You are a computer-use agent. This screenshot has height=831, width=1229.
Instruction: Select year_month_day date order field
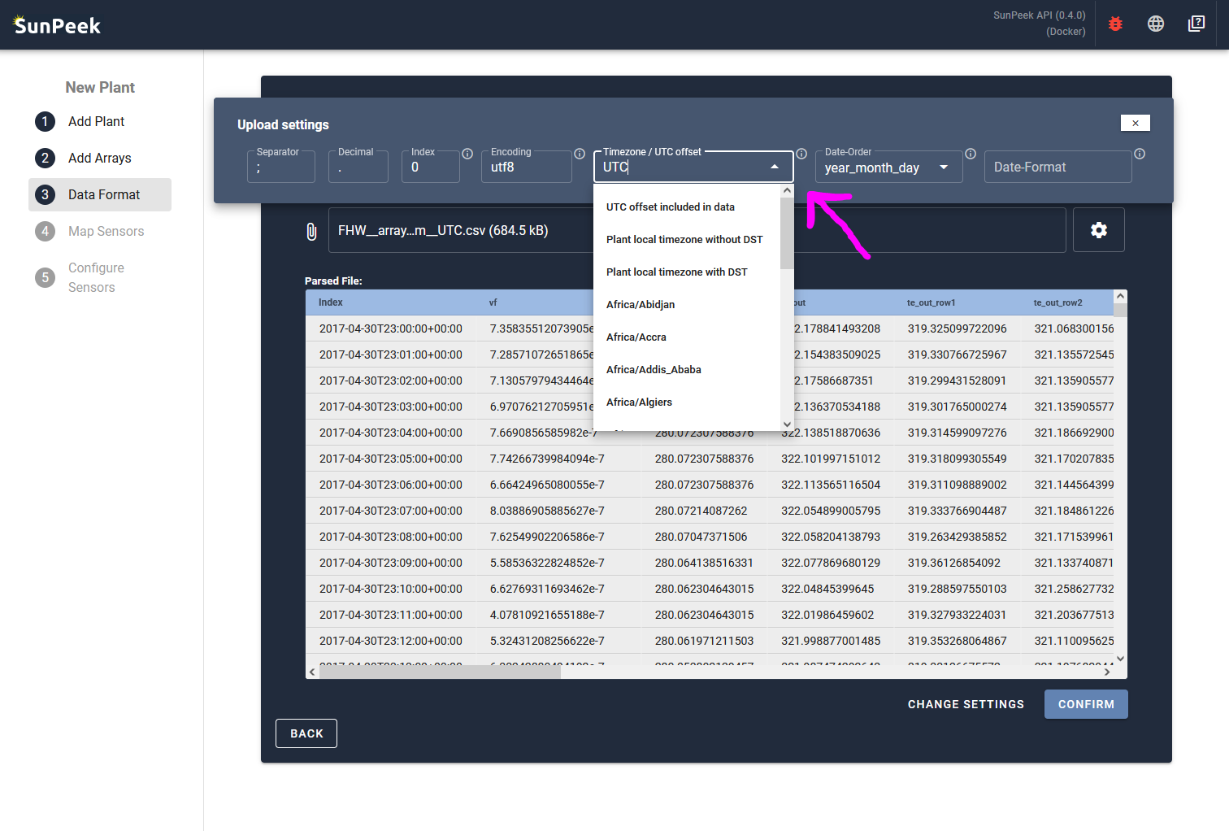[889, 167]
